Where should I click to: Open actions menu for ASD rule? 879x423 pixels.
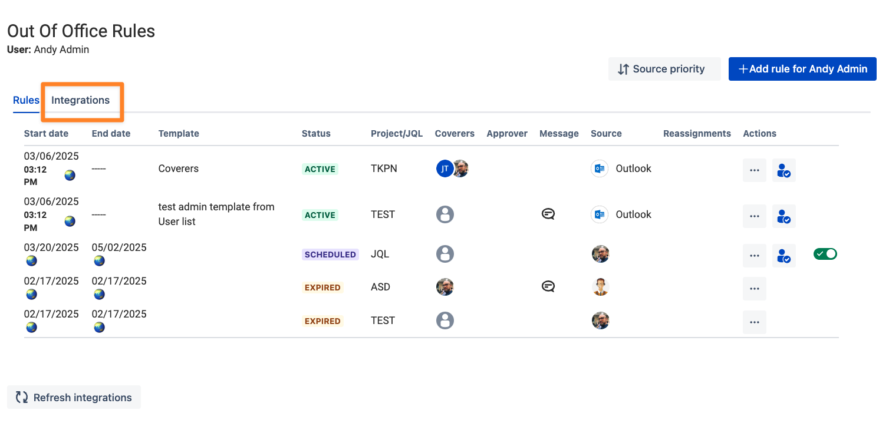point(755,289)
